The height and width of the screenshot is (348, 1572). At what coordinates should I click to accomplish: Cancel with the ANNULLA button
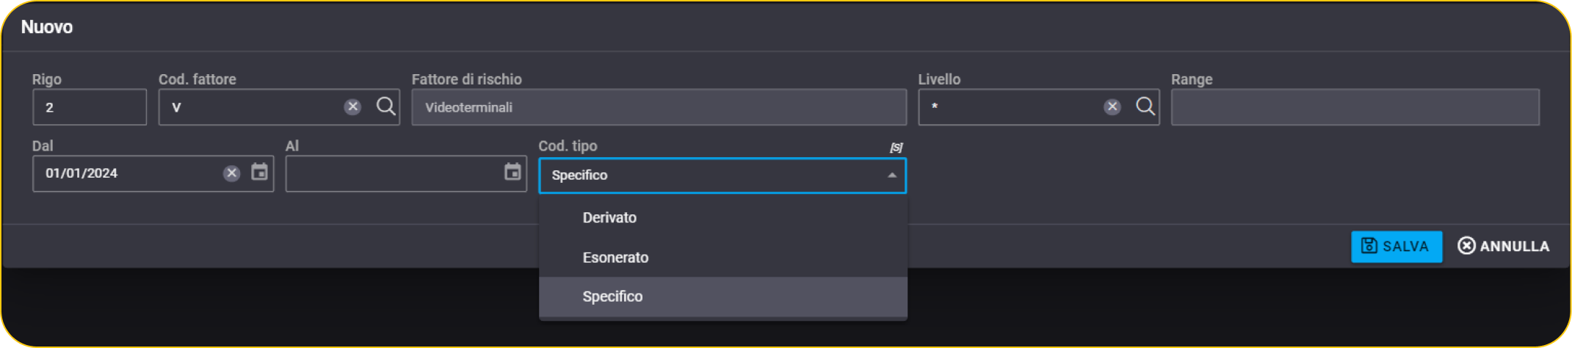(1503, 247)
